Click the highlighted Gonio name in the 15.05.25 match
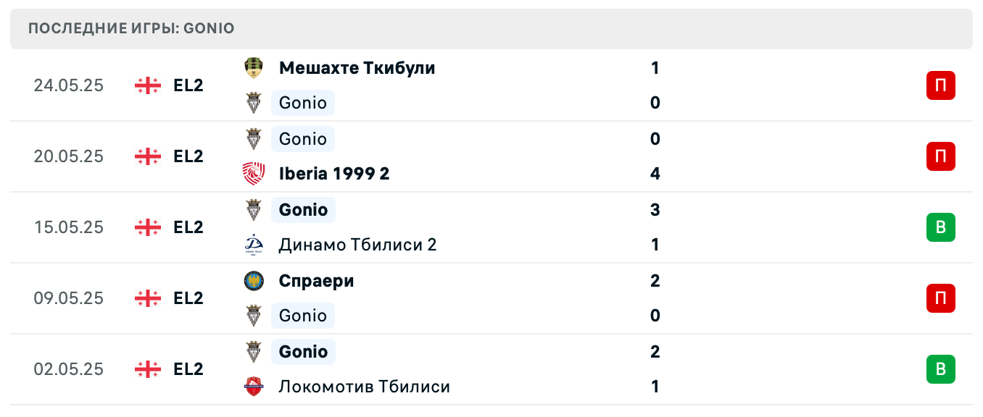 click(303, 210)
